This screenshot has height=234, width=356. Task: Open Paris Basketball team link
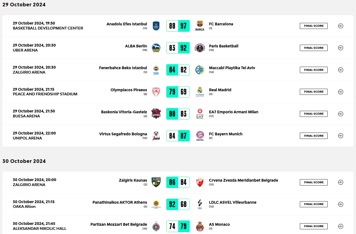(224, 46)
